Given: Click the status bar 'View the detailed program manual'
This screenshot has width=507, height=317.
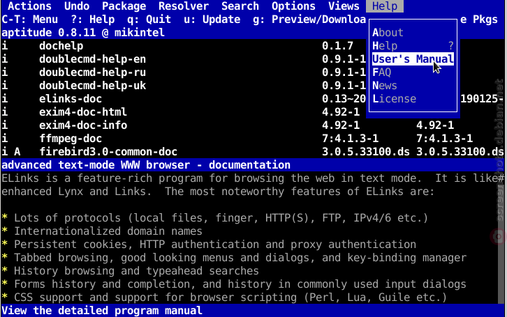Looking at the screenshot, I should tap(102, 311).
